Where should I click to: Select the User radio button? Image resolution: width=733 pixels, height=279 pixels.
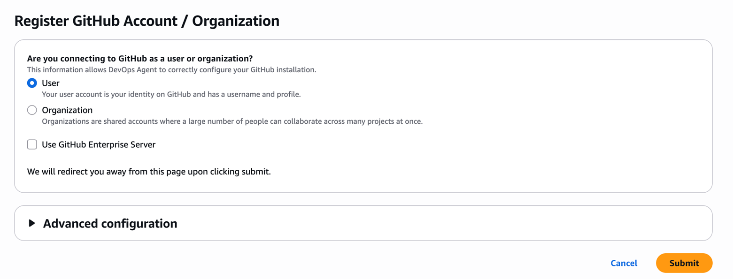[x=32, y=83]
